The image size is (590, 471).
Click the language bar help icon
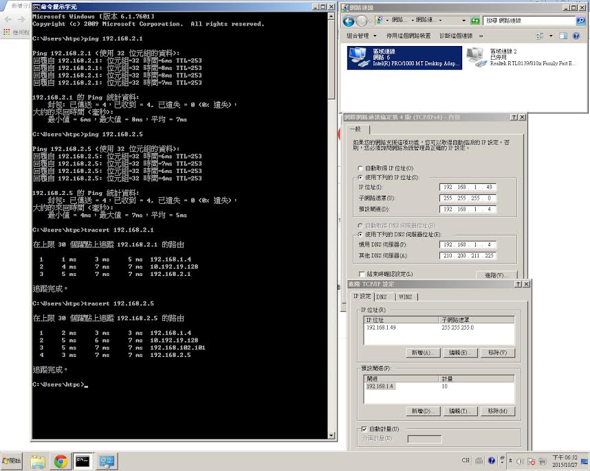click(x=492, y=460)
